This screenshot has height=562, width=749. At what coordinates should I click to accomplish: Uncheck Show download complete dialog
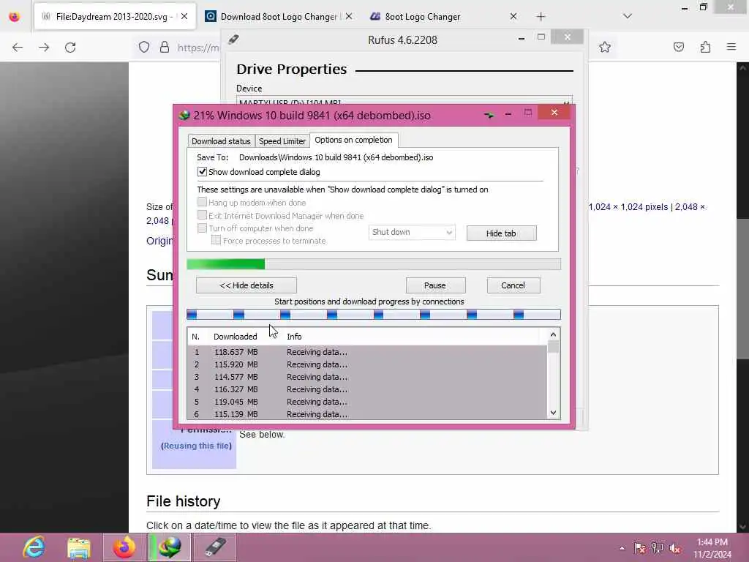(202, 171)
